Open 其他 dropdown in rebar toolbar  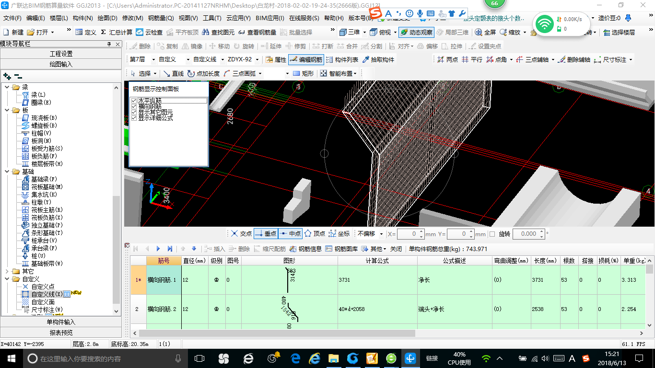click(374, 249)
